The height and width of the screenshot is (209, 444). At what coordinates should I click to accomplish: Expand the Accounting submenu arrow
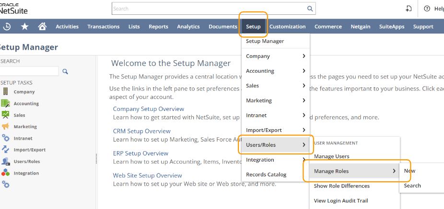304,71
